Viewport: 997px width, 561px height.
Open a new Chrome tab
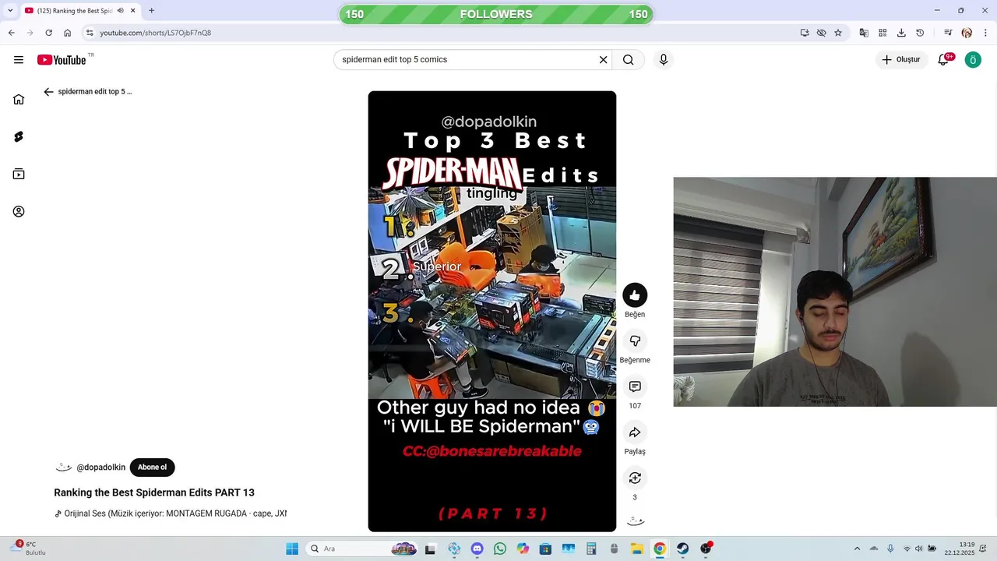pos(151,11)
